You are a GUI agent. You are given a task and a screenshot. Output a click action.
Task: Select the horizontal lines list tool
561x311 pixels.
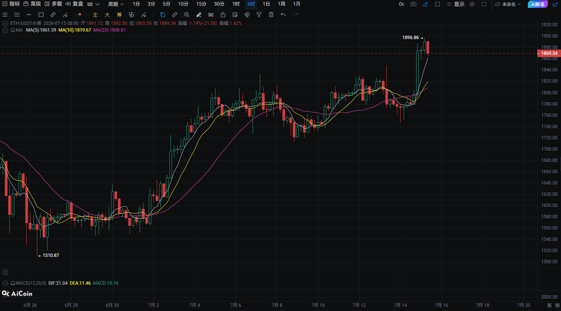[x=17, y=15]
